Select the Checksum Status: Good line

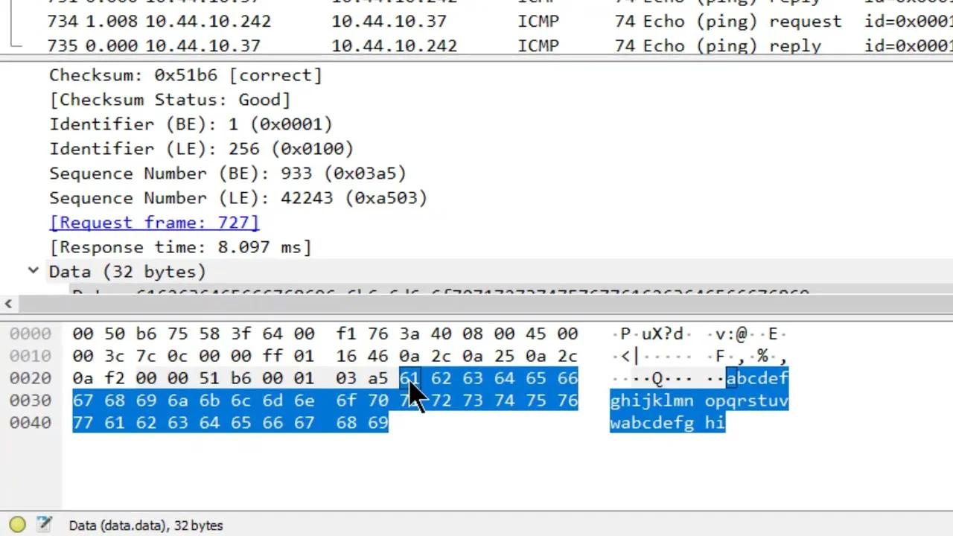coord(170,100)
